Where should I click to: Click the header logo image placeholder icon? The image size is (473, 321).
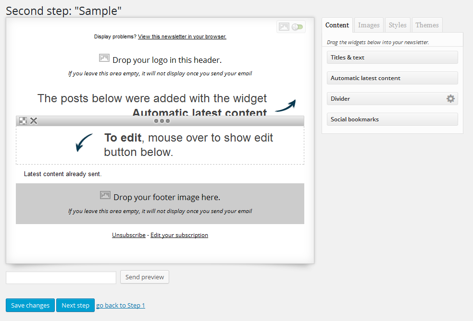(x=104, y=58)
